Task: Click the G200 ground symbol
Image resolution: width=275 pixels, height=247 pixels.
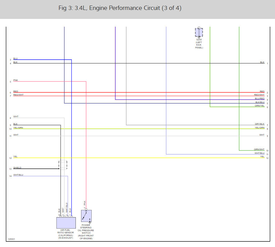Action: (x=199, y=32)
